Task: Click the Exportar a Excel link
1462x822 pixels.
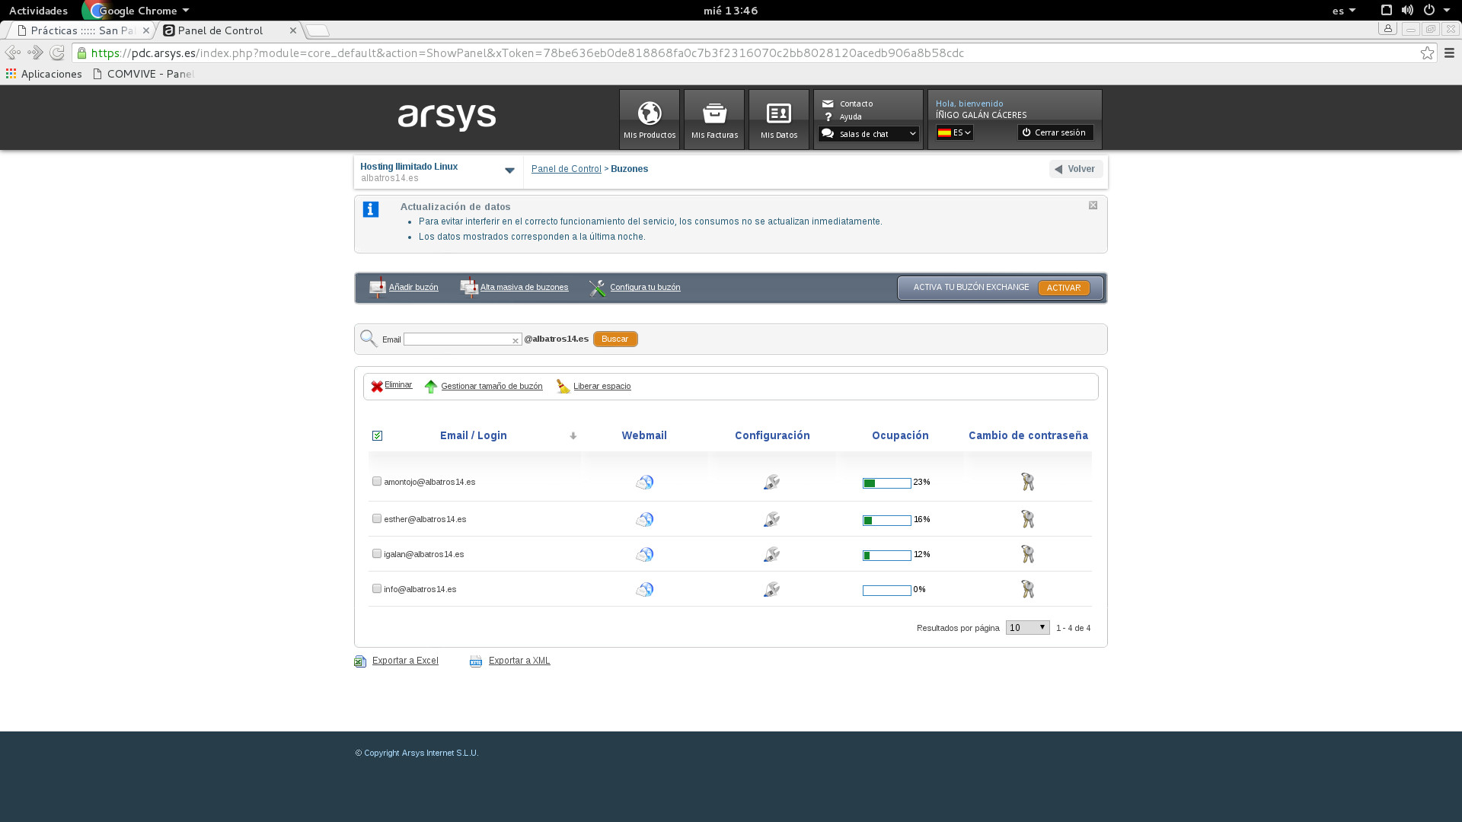Action: coord(404,661)
